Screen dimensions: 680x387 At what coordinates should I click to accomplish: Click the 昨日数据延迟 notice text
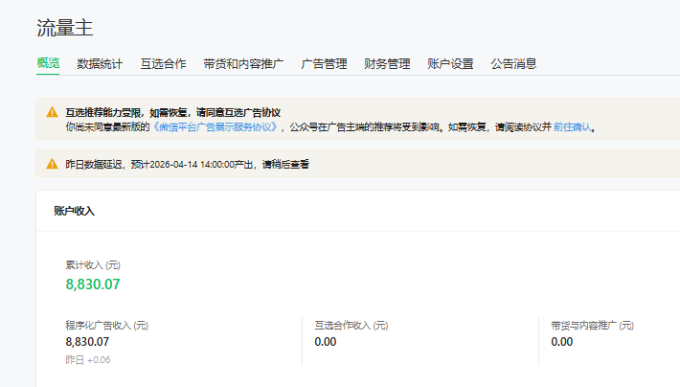click(x=188, y=165)
